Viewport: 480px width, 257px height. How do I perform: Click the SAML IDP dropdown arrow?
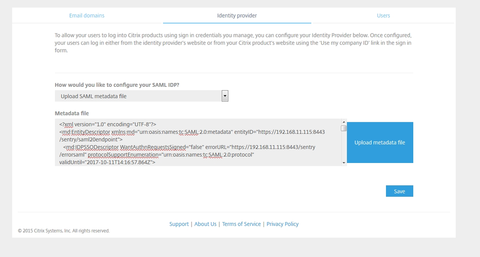point(225,96)
